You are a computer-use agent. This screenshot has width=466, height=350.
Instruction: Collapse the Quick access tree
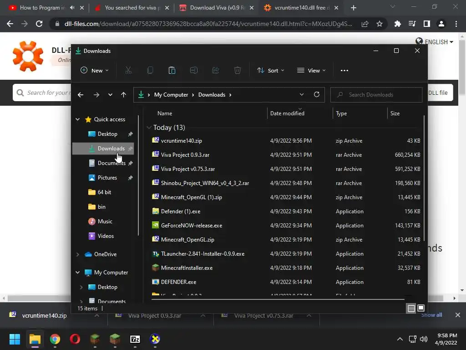[77, 119]
